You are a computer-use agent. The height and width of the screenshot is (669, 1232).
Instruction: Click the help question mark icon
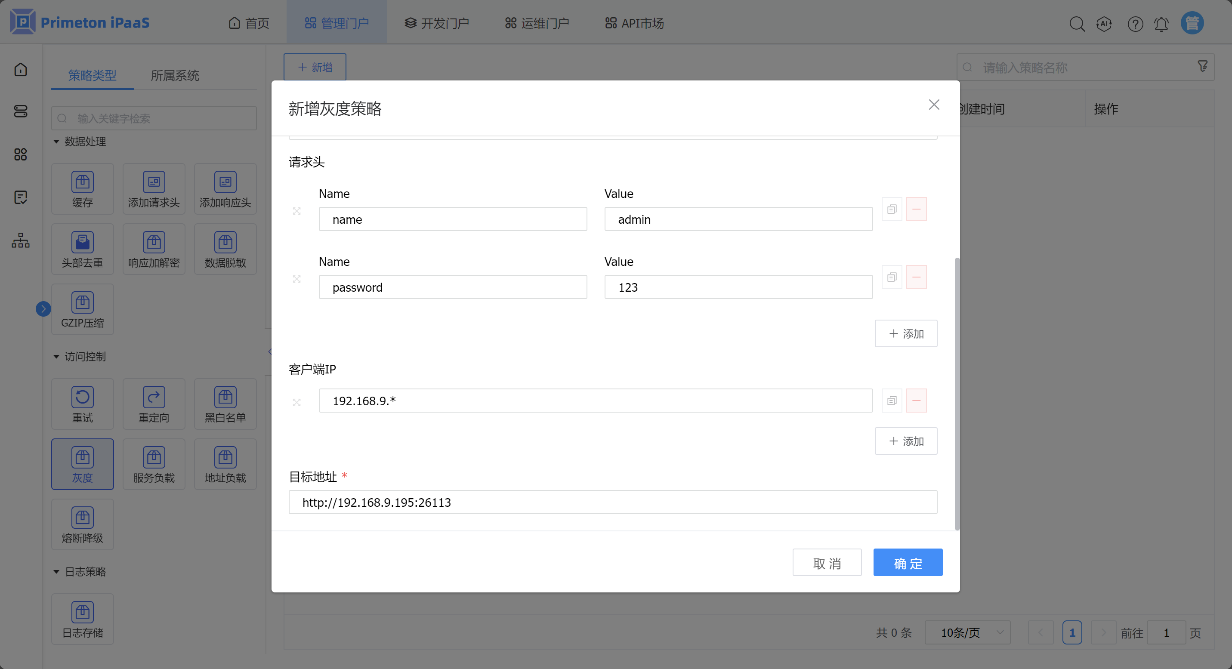click(x=1135, y=23)
